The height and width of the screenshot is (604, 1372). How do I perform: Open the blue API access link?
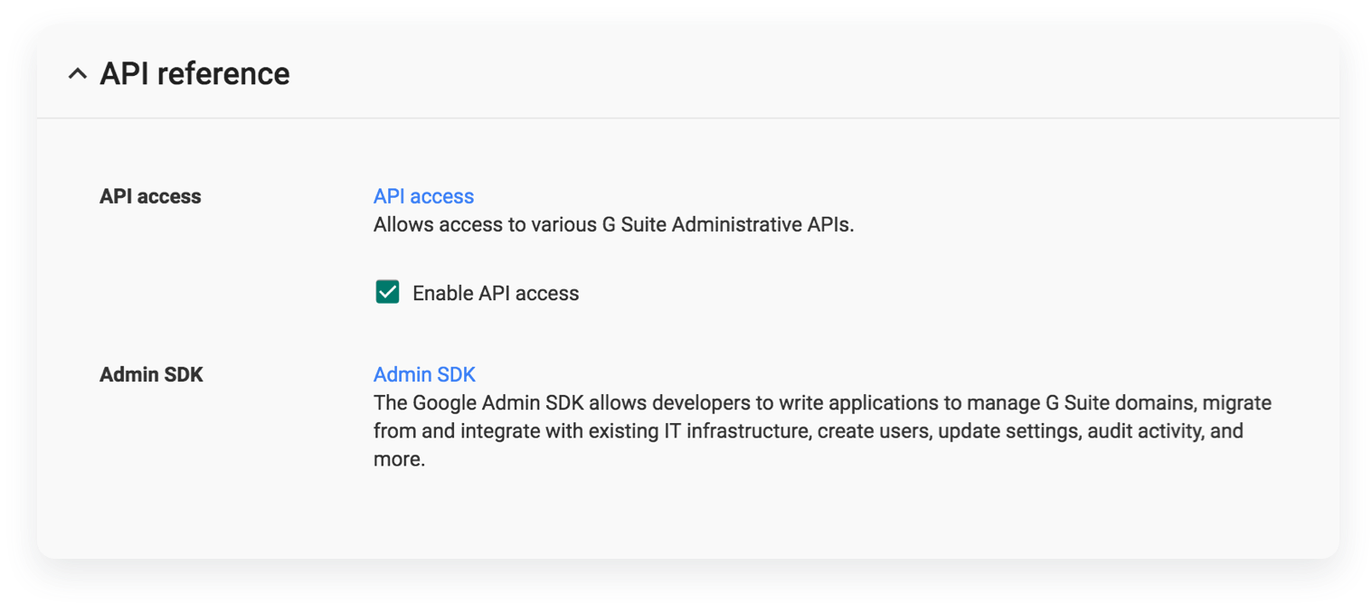(423, 196)
